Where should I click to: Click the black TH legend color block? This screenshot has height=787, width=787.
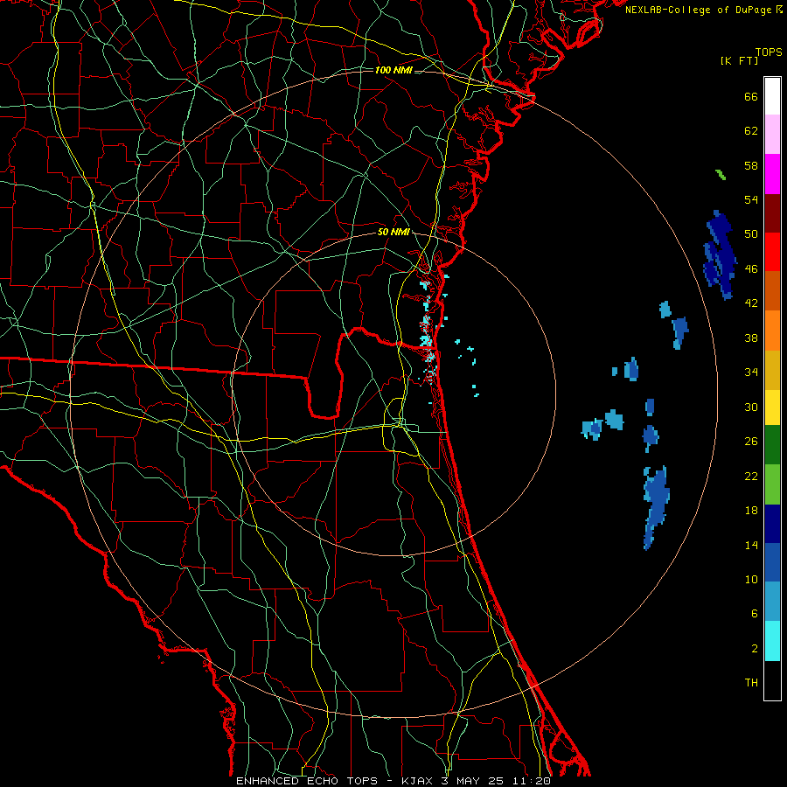pyautogui.click(x=772, y=680)
